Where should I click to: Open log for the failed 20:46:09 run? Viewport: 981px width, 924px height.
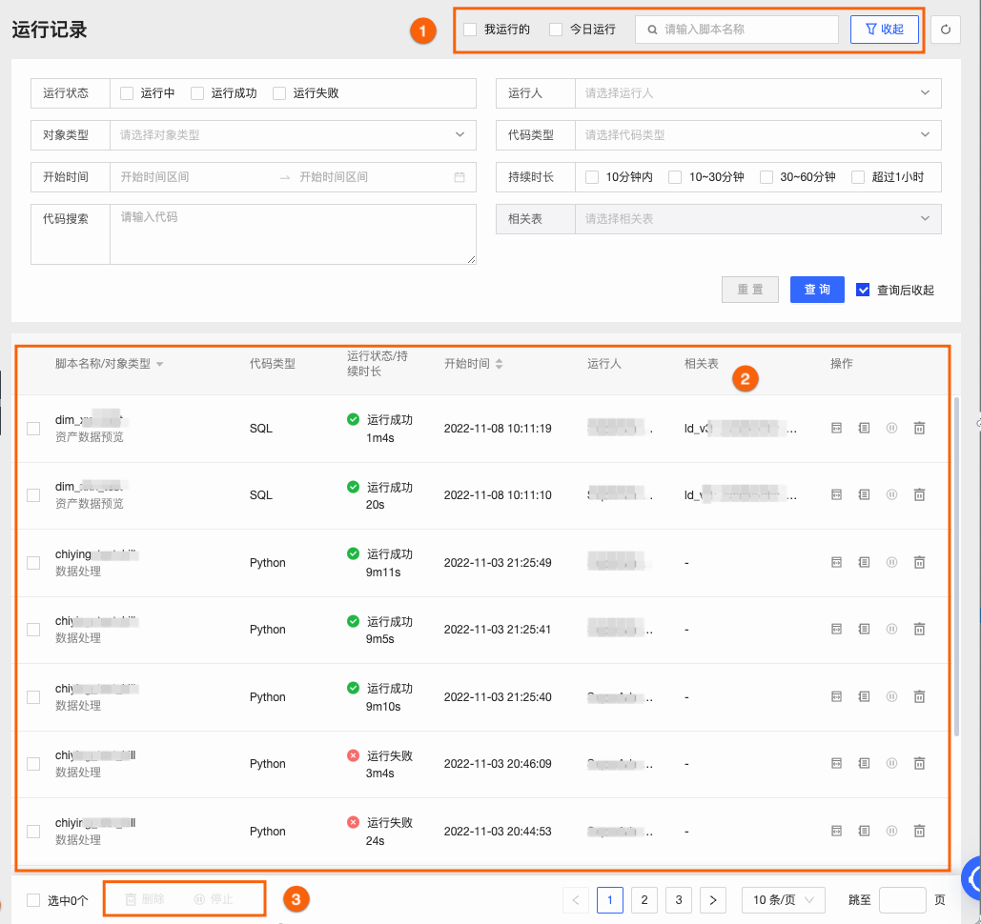(864, 764)
